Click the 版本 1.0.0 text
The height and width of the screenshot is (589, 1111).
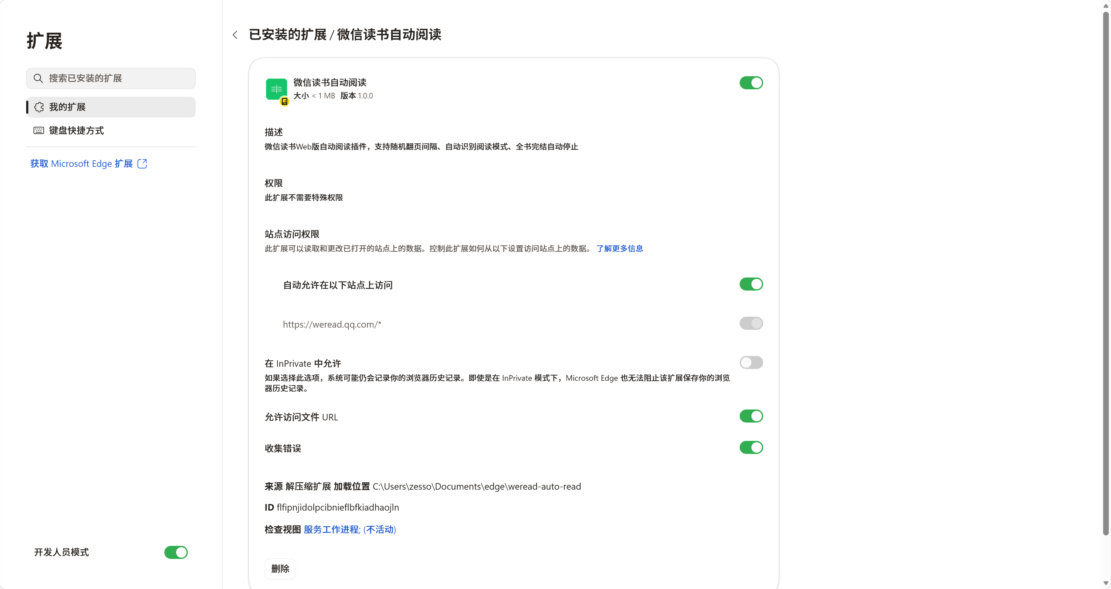[x=356, y=96]
